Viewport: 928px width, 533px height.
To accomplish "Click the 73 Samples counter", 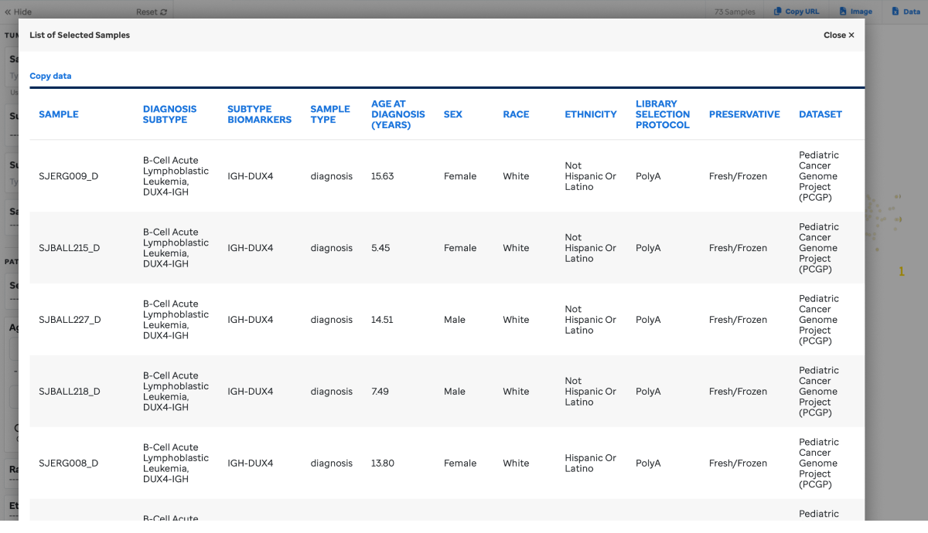I will (735, 12).
